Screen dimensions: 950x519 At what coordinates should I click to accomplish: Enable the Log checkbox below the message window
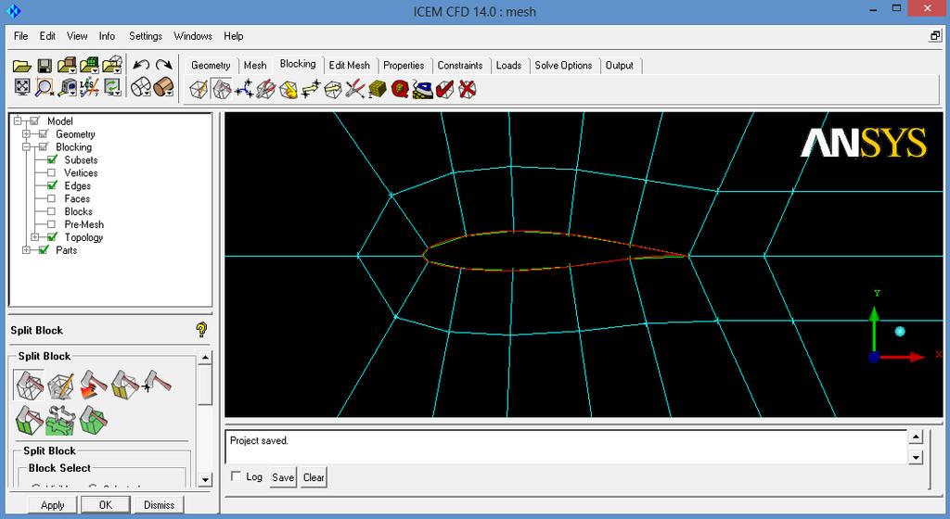pos(236,476)
